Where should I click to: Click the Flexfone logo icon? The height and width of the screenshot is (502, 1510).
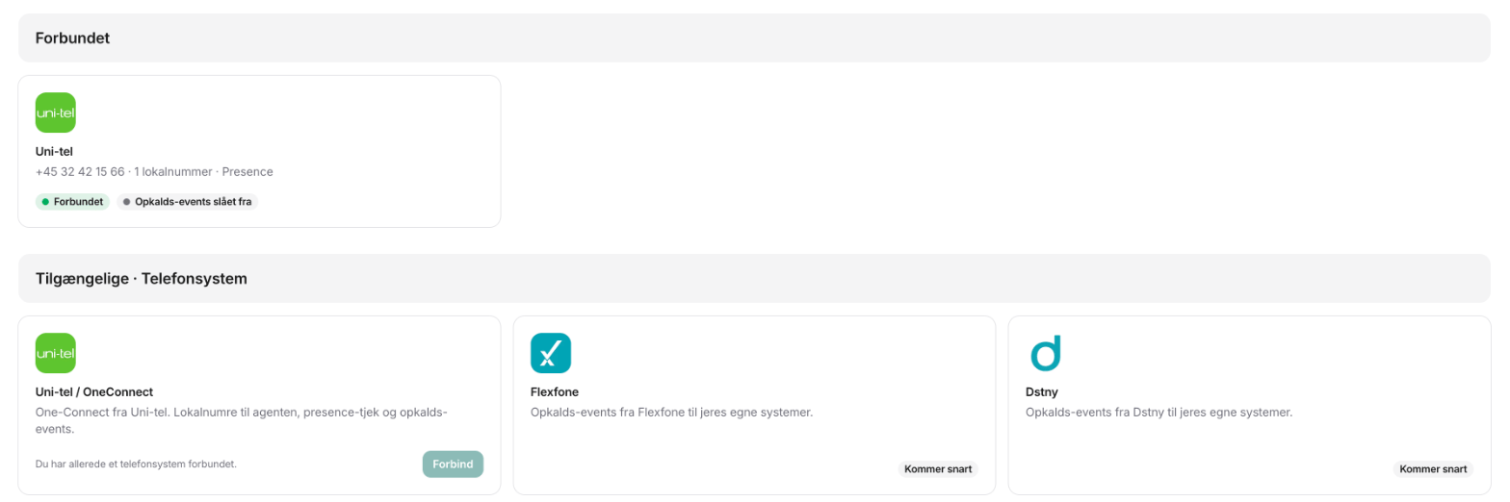551,353
